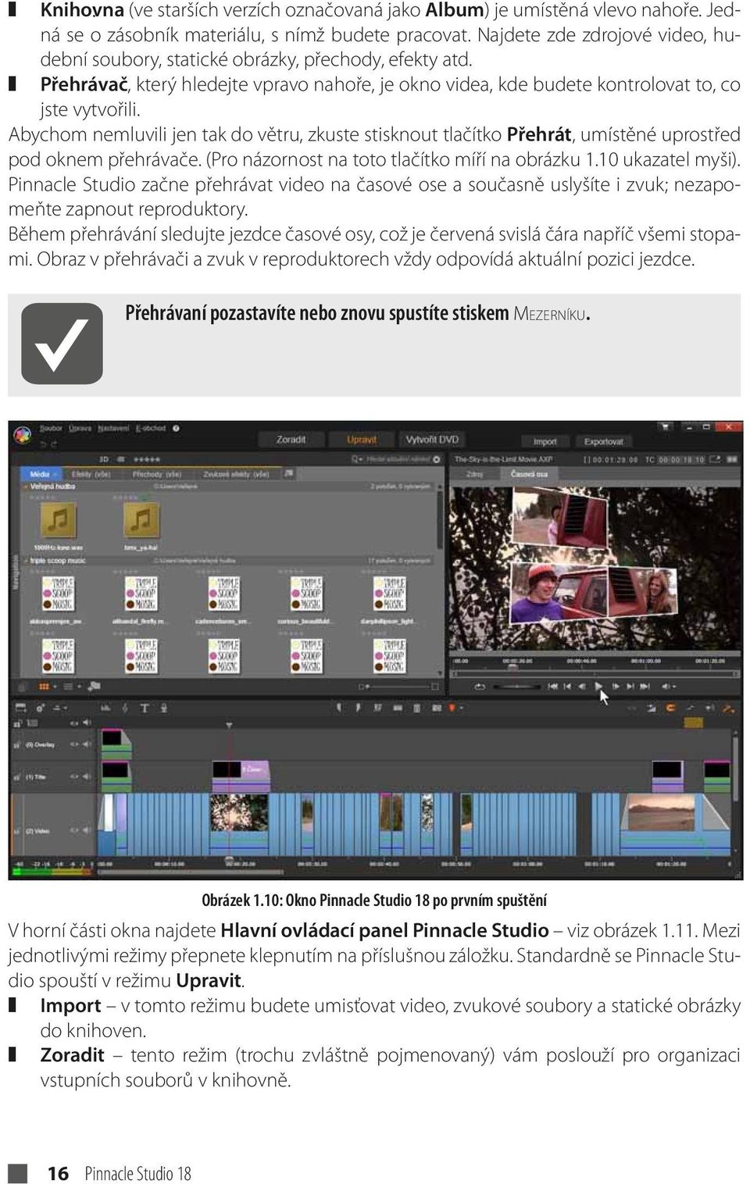Open the thumbnails view options dropdown
Screen dimensions: 750x1184
pos(54,687)
